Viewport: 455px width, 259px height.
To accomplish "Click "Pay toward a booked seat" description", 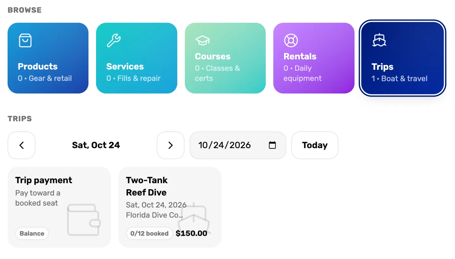I will (38, 198).
